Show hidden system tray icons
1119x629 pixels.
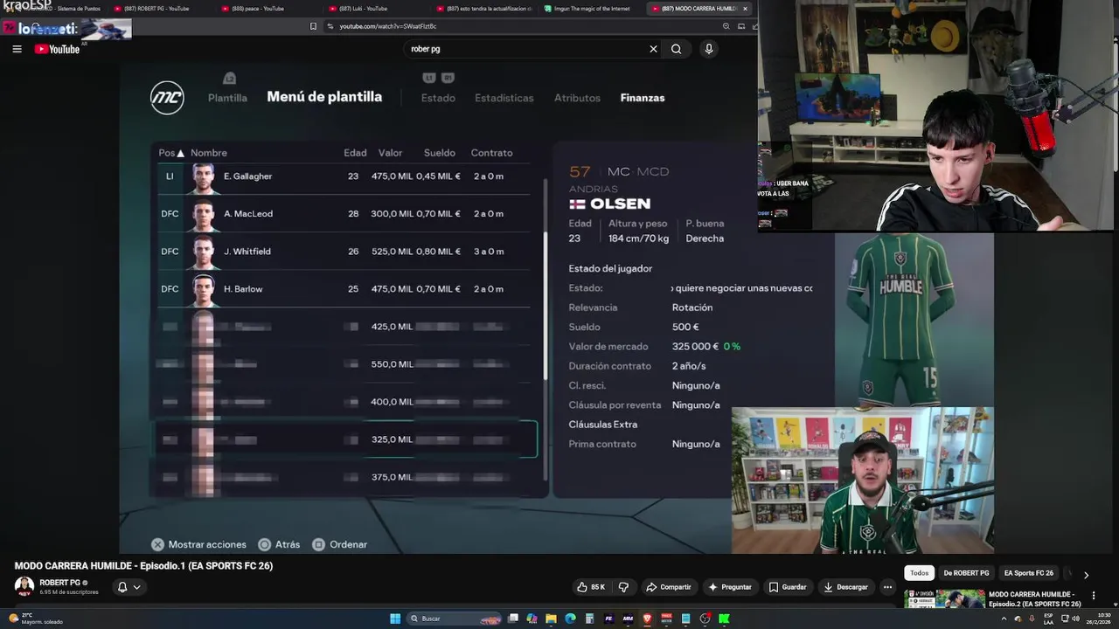click(x=1004, y=619)
